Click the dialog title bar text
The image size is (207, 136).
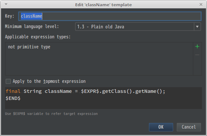point(103,4)
